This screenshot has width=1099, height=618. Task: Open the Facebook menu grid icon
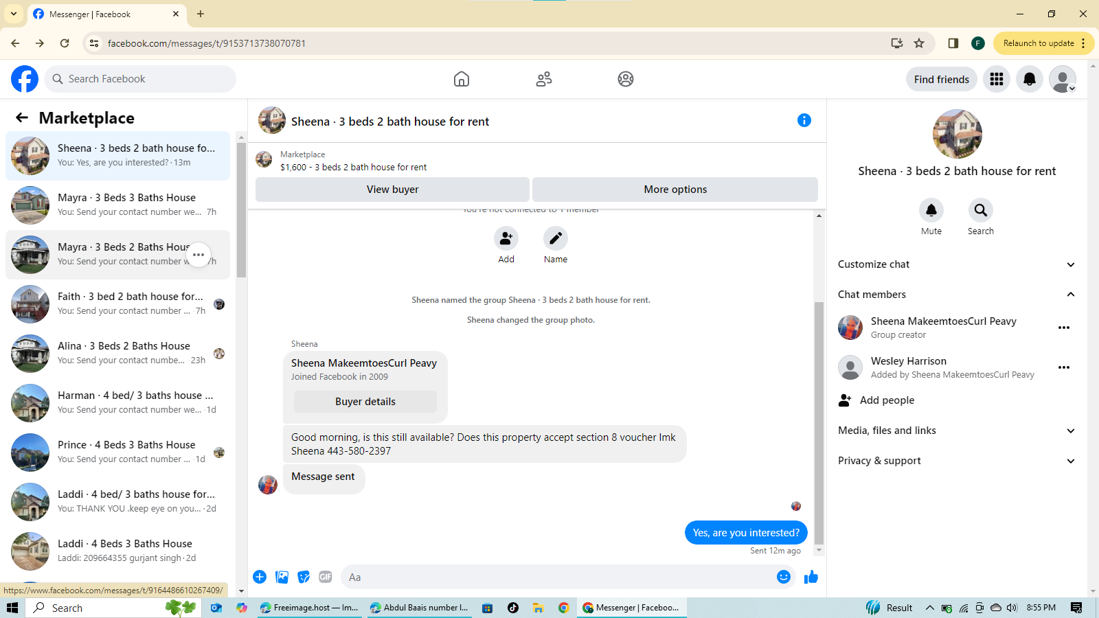[x=997, y=79]
